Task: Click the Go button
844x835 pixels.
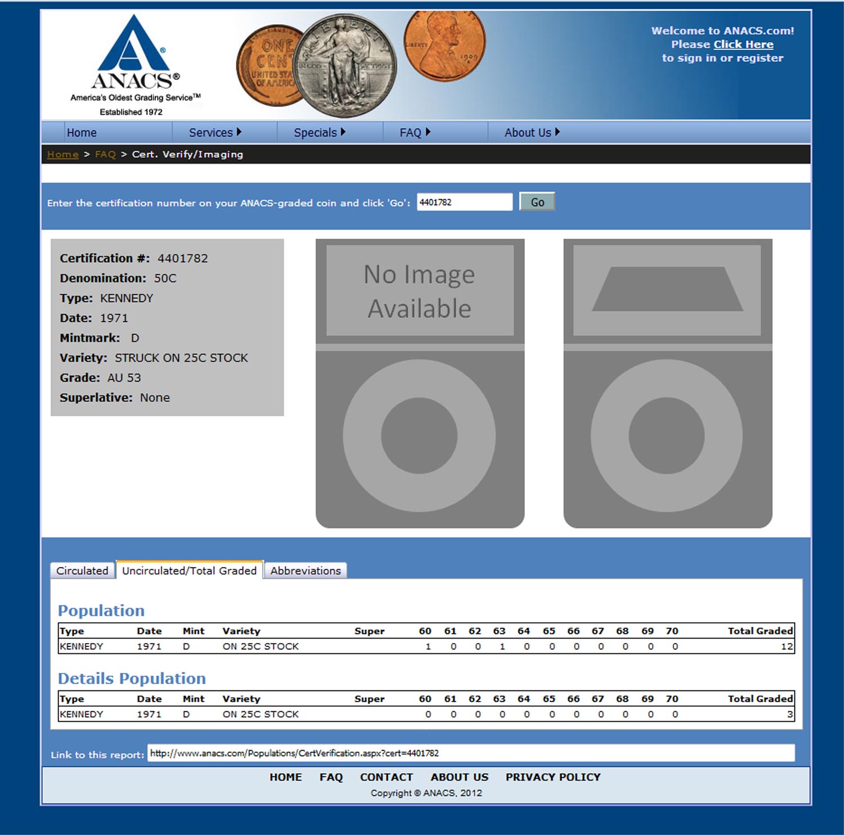Action: point(537,202)
